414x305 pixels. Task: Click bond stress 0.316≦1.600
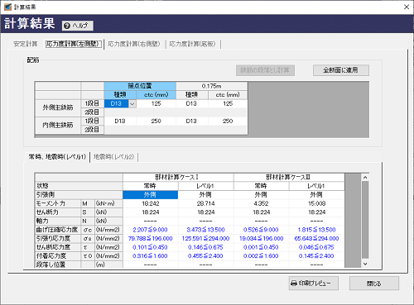click(x=151, y=256)
